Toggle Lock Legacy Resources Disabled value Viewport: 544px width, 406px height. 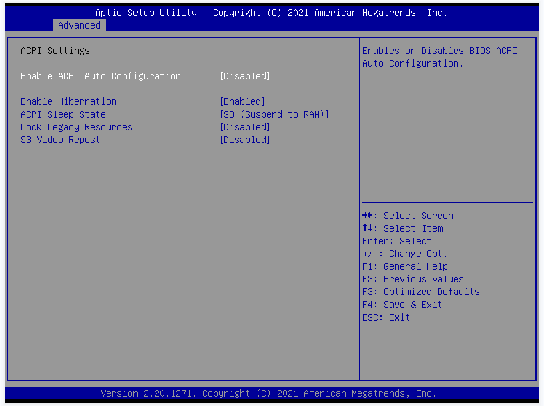pos(245,127)
